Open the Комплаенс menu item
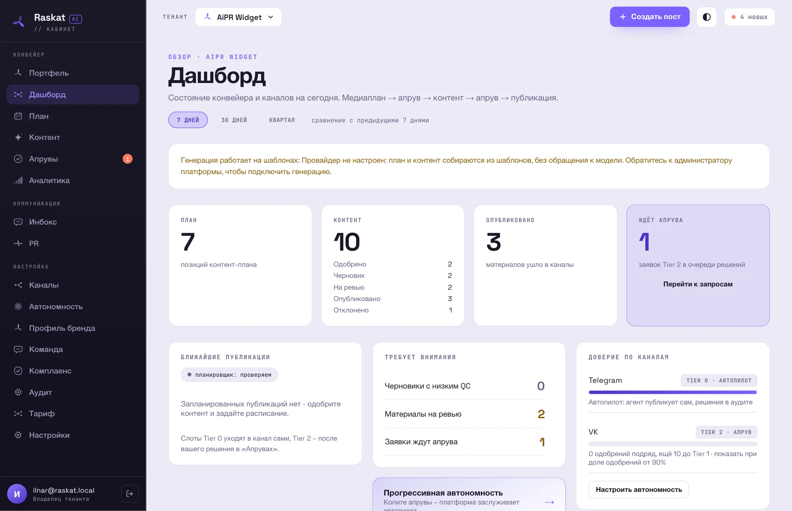This screenshot has width=792, height=511. [73, 371]
